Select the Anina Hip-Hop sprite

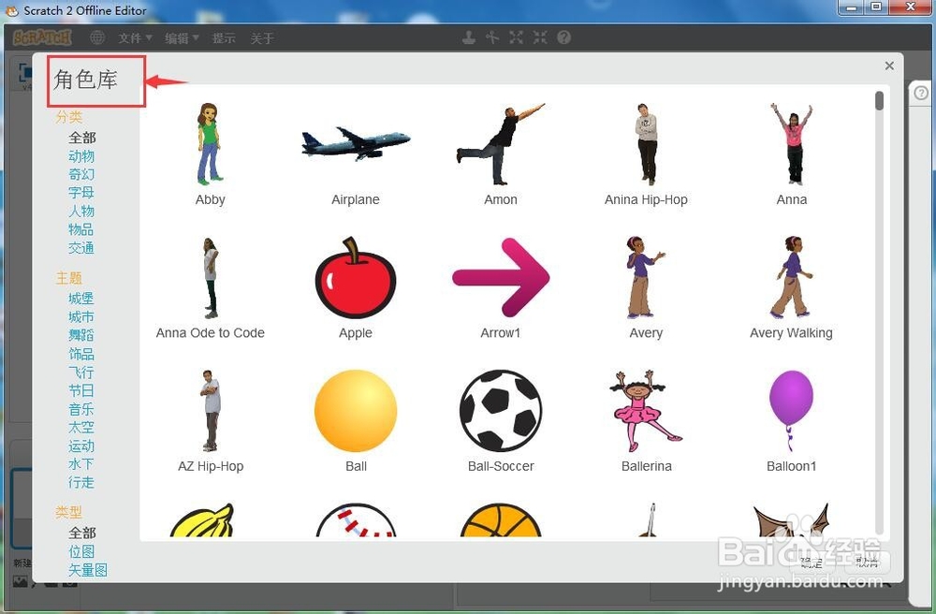tap(646, 143)
